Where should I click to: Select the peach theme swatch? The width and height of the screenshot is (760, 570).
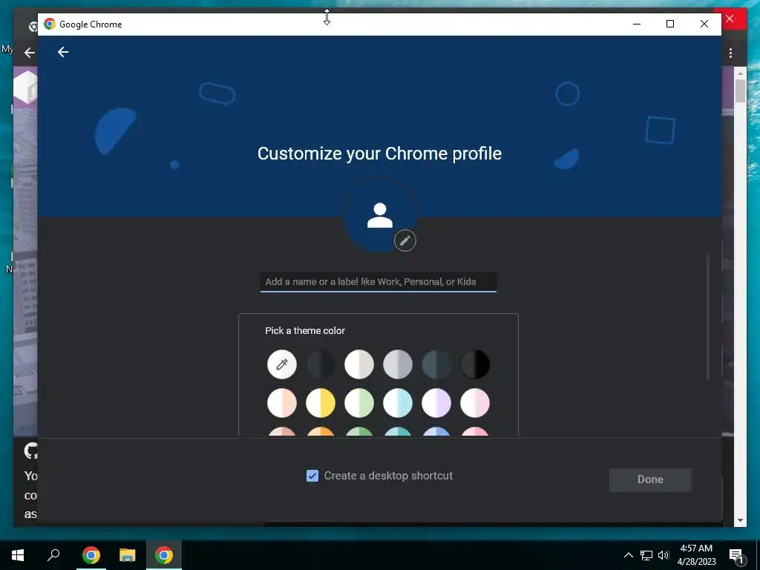point(281,403)
